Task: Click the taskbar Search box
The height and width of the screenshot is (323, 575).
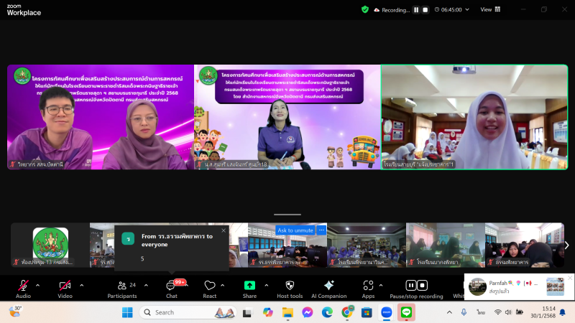Action: point(188,312)
